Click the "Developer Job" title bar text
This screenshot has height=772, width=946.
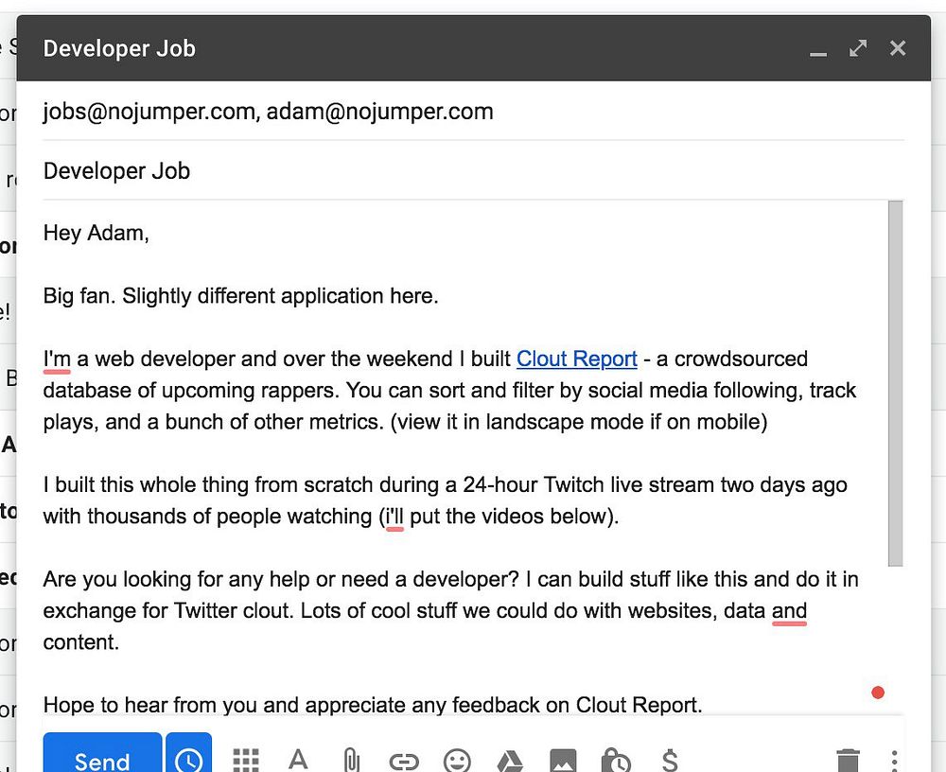tap(119, 48)
